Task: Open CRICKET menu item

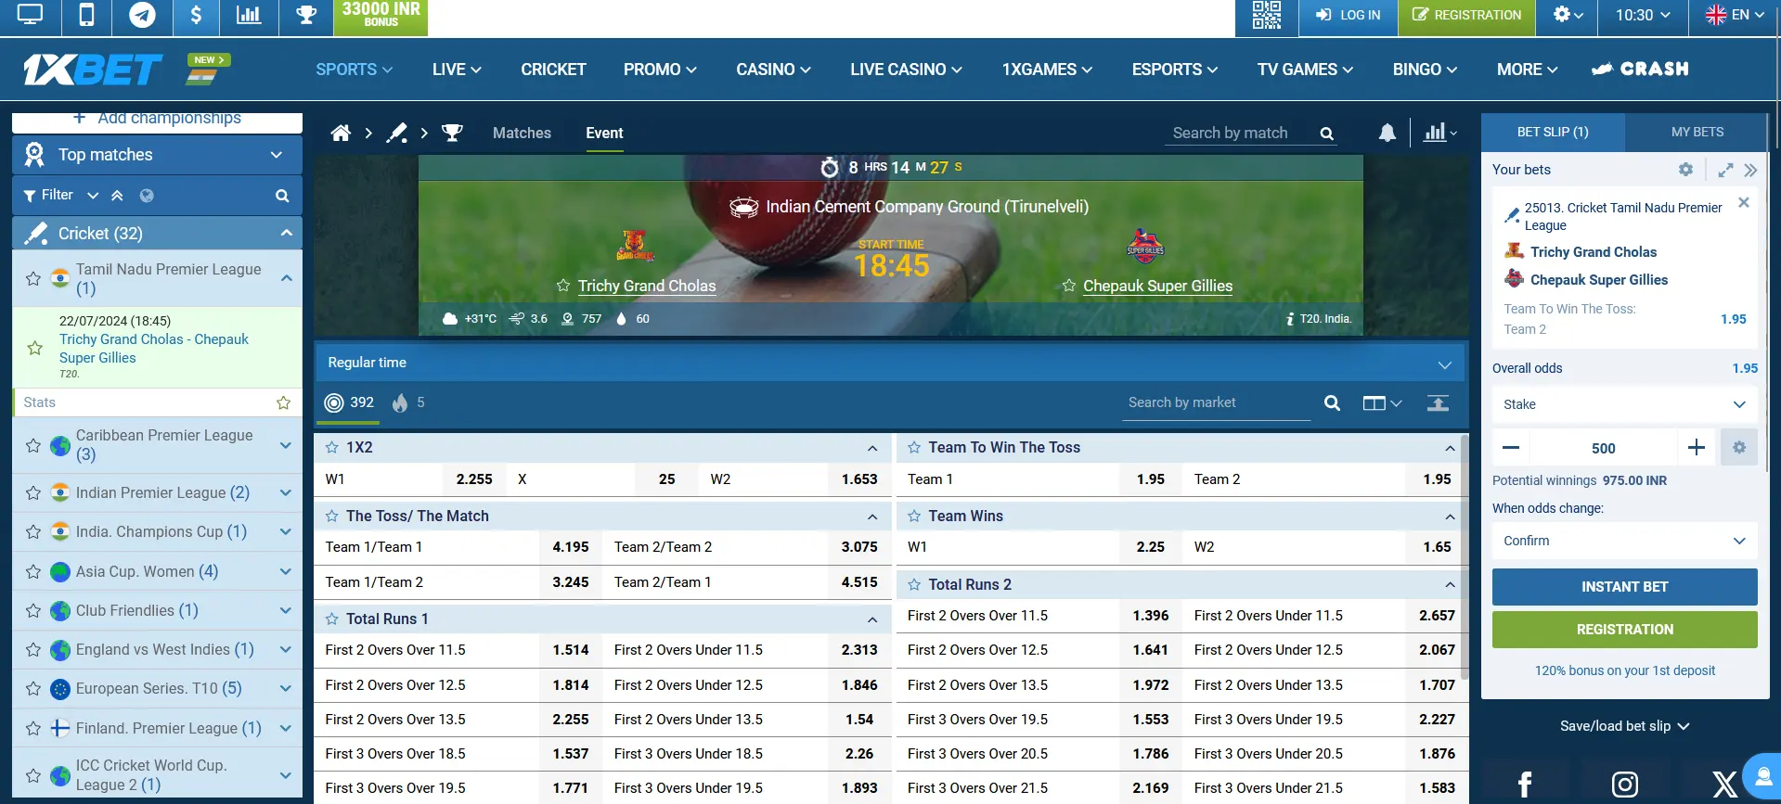Action: point(553,70)
